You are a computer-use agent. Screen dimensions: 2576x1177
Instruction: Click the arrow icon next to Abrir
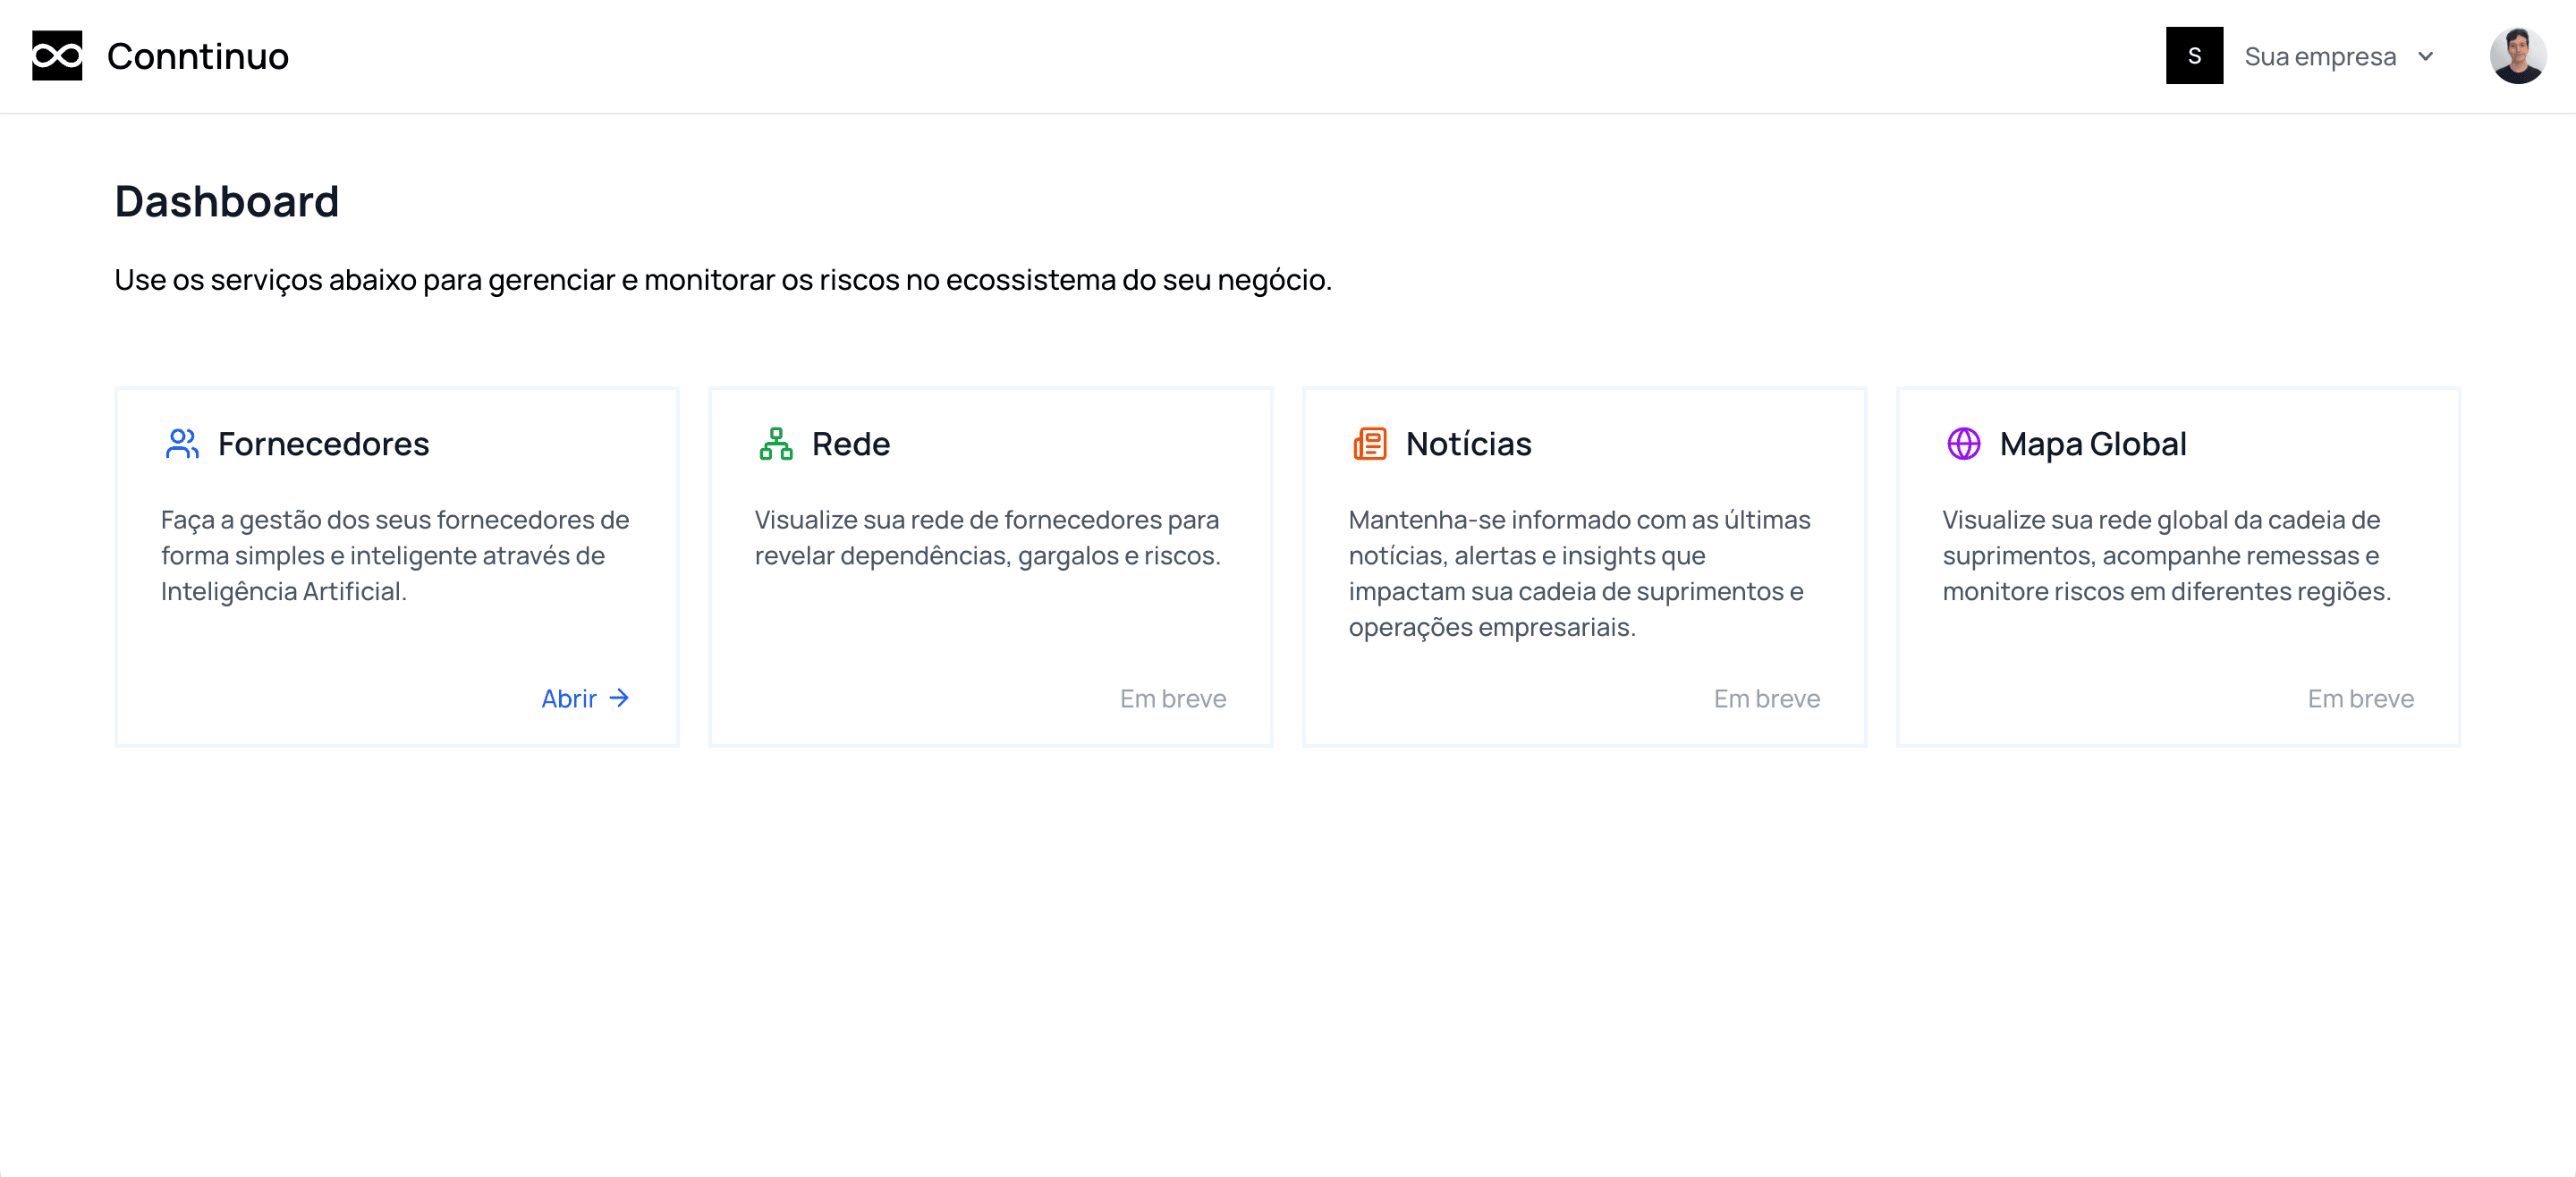tap(620, 699)
